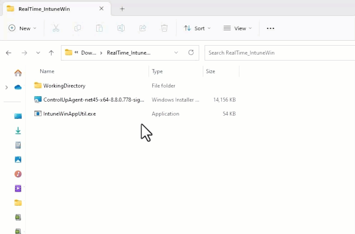Click the Application type cell

[x=165, y=114]
